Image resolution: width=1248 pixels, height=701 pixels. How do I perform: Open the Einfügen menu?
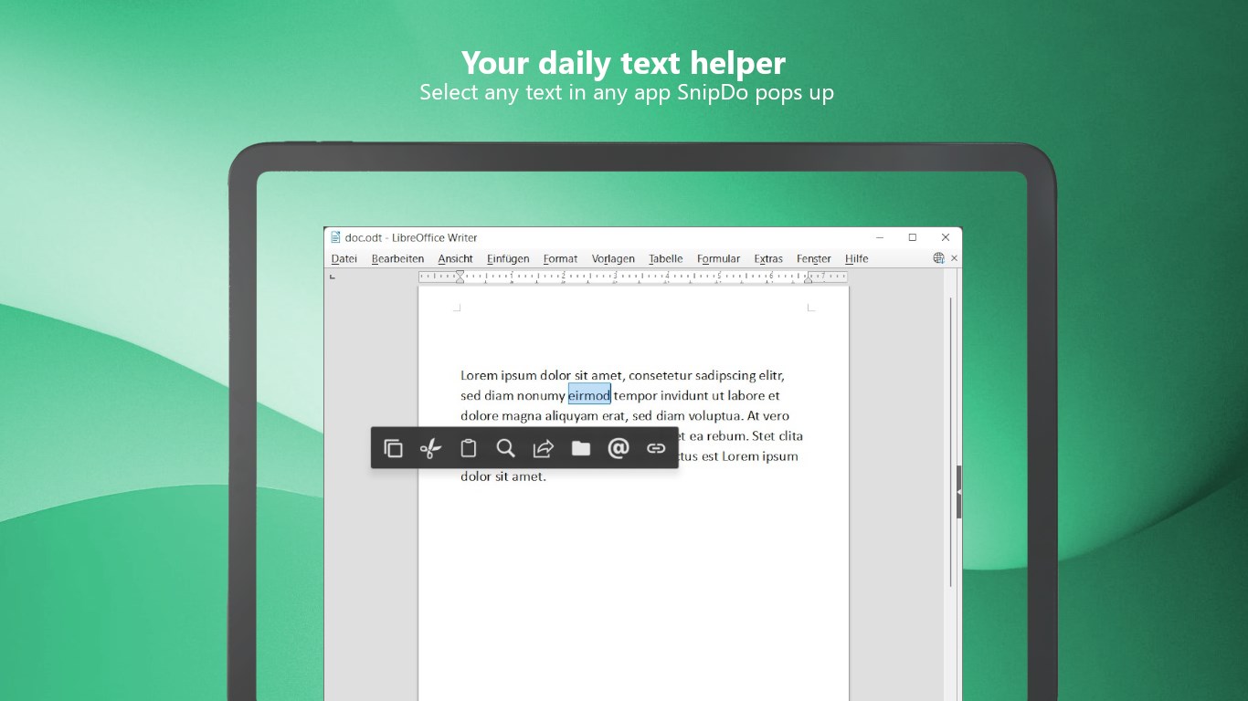(507, 258)
